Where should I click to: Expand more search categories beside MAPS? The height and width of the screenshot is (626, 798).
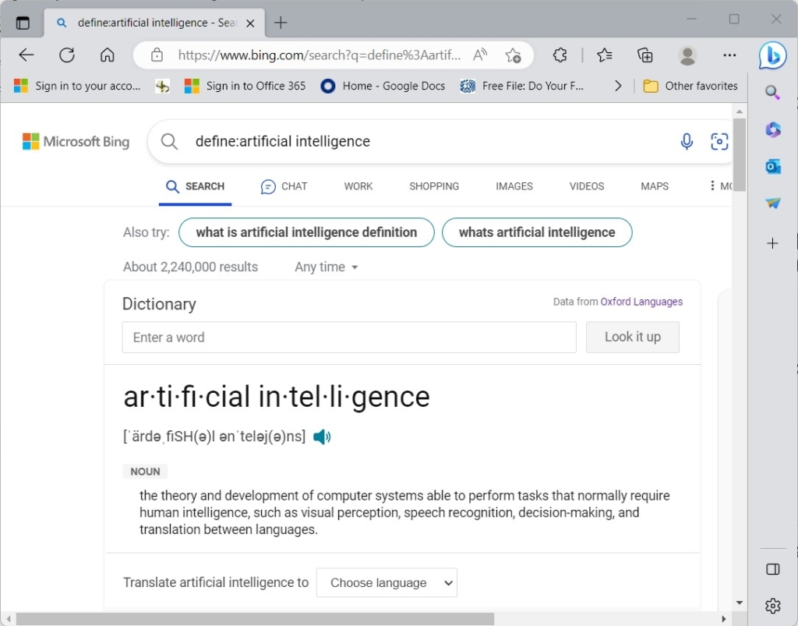714,186
